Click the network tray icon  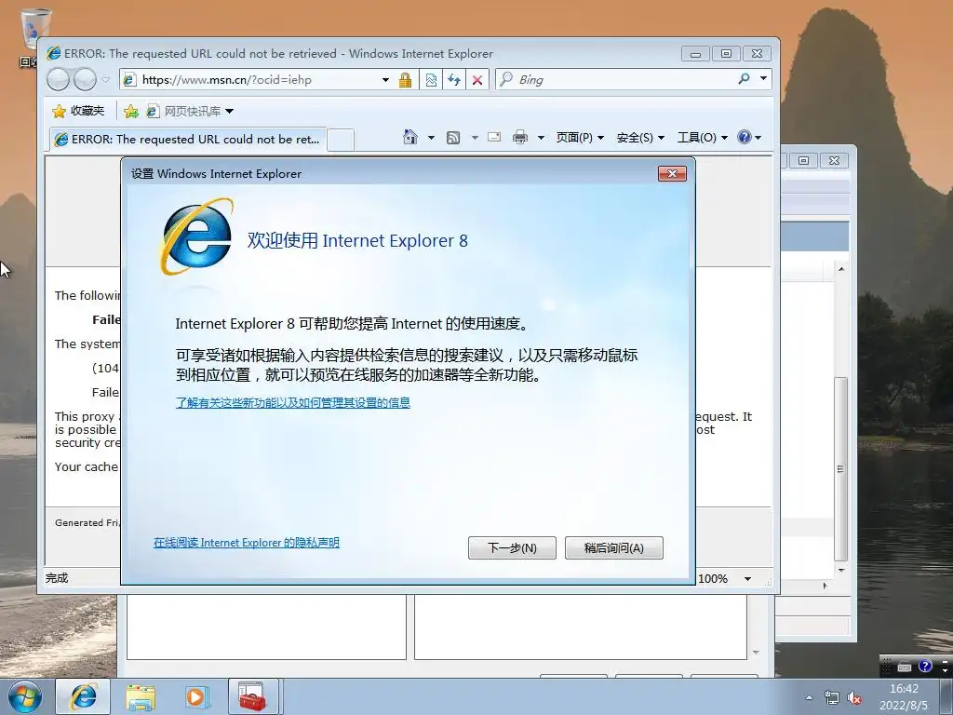(831, 697)
